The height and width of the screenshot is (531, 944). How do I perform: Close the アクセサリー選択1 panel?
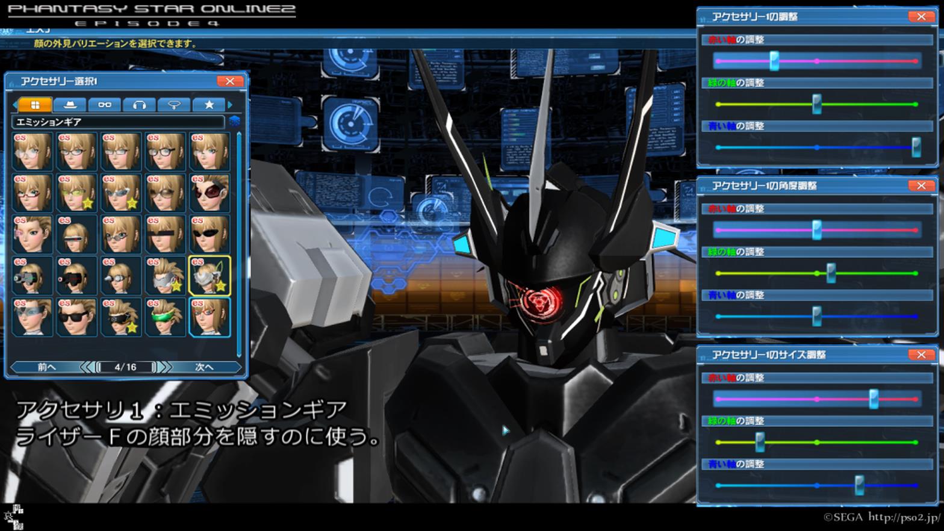(230, 81)
